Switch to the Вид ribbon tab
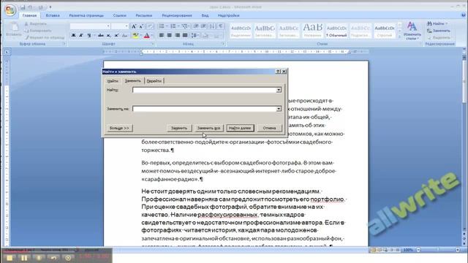468x263 pixels. 205,15
